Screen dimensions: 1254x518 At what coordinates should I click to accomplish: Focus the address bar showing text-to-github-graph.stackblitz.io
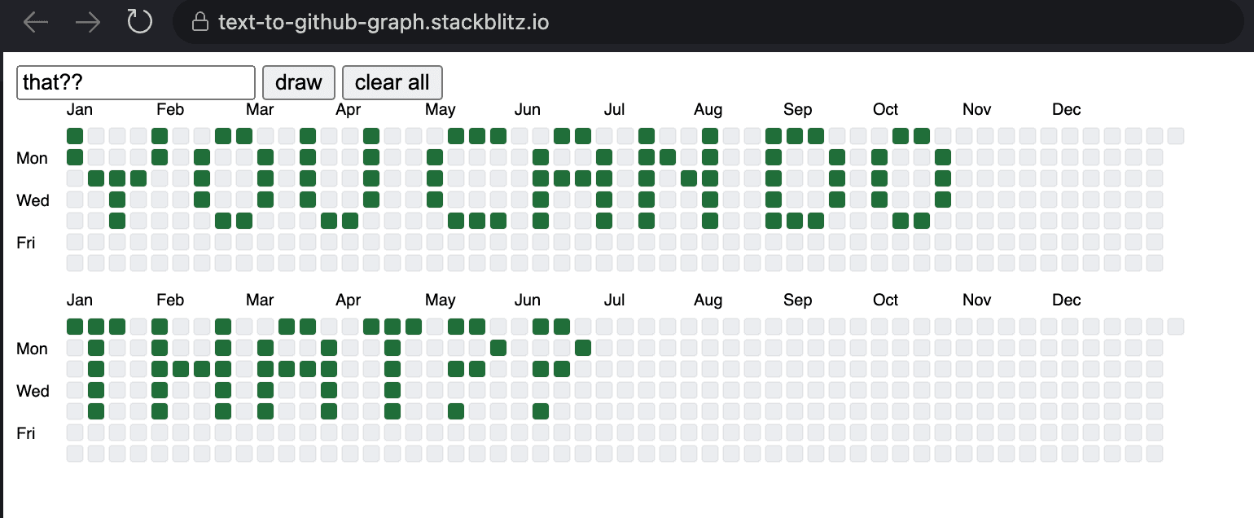[x=383, y=22]
